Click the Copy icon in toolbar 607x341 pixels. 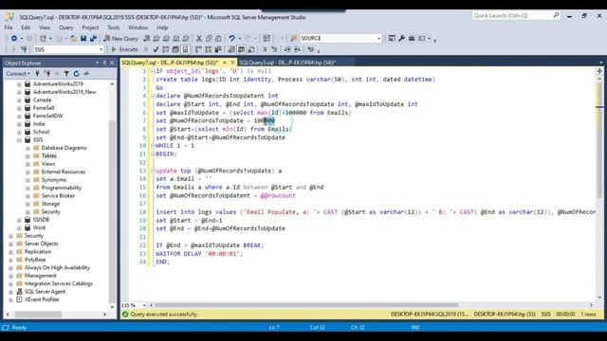pos(209,38)
